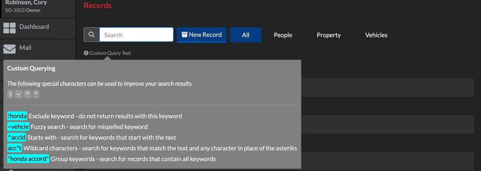Click the Wildcard characters description text
Viewport: 481px width, 171px height.
(x=160, y=148)
